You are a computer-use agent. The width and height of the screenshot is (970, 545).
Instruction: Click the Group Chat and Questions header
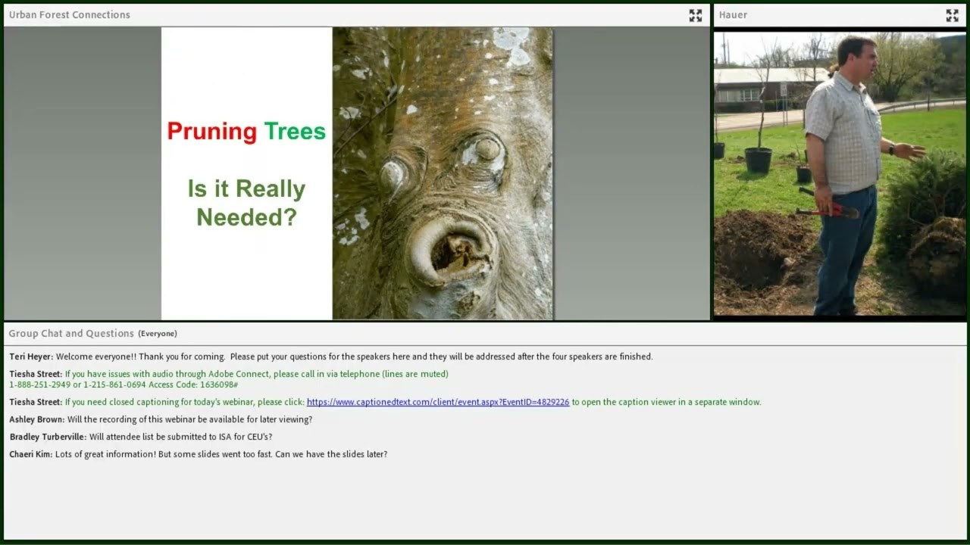tap(71, 333)
